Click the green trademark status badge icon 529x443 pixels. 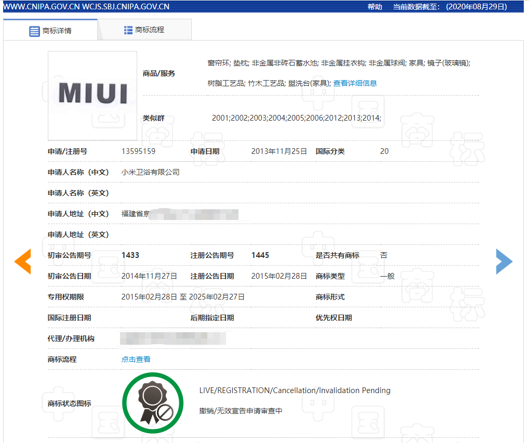click(153, 403)
